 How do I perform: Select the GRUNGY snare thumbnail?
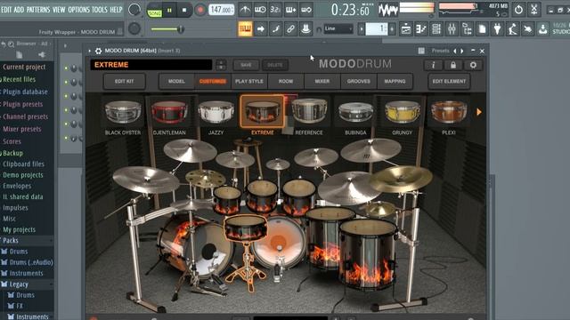tap(402, 113)
